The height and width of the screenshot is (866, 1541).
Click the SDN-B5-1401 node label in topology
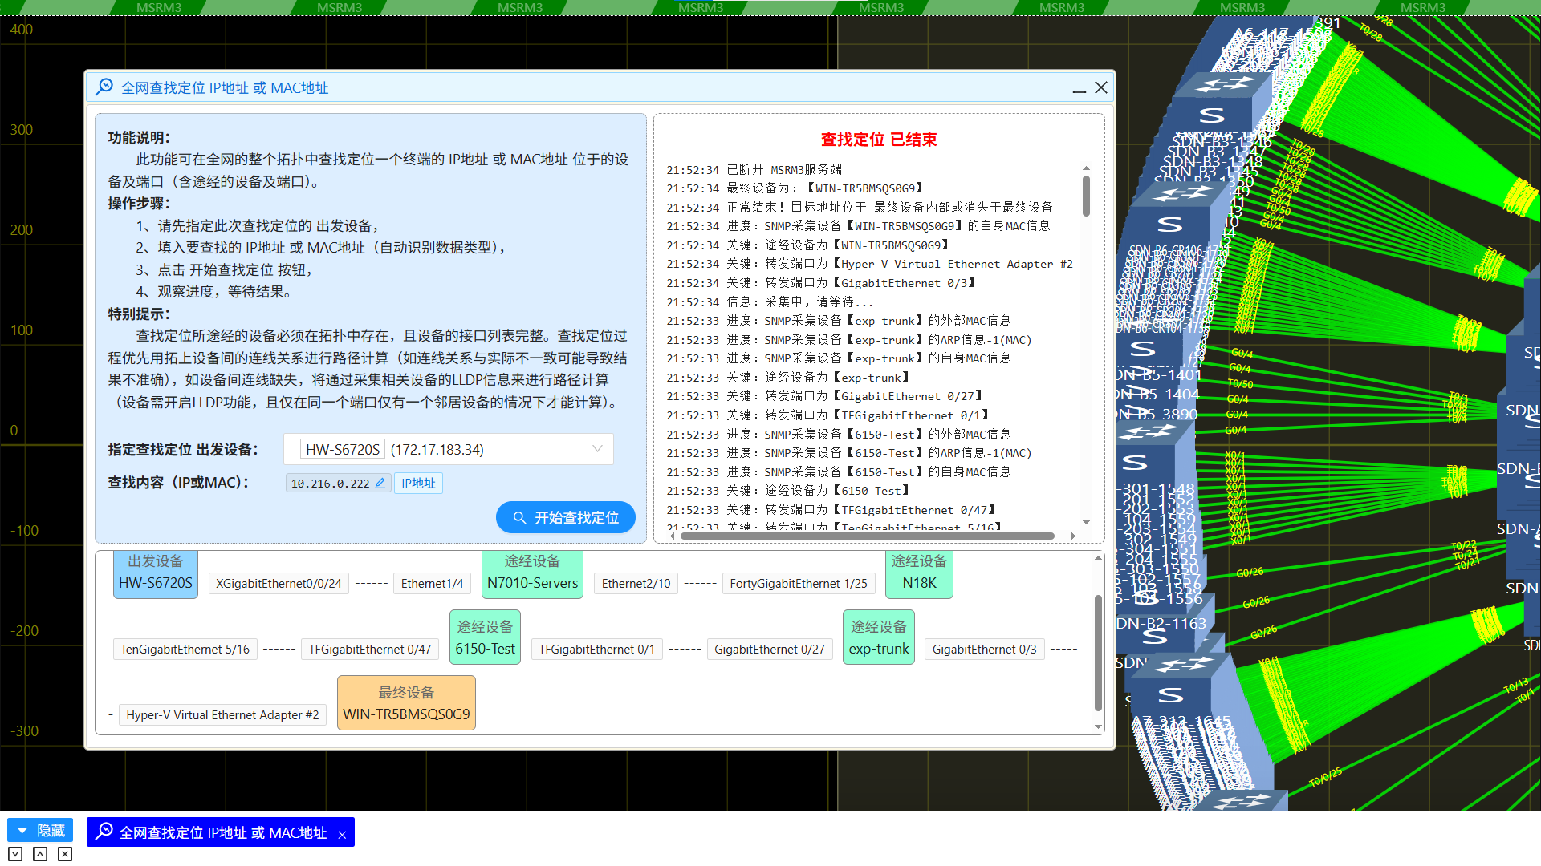tap(1159, 374)
